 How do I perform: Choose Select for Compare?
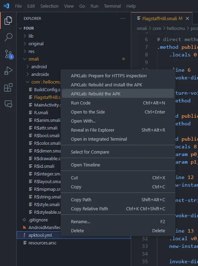(x=118, y=152)
